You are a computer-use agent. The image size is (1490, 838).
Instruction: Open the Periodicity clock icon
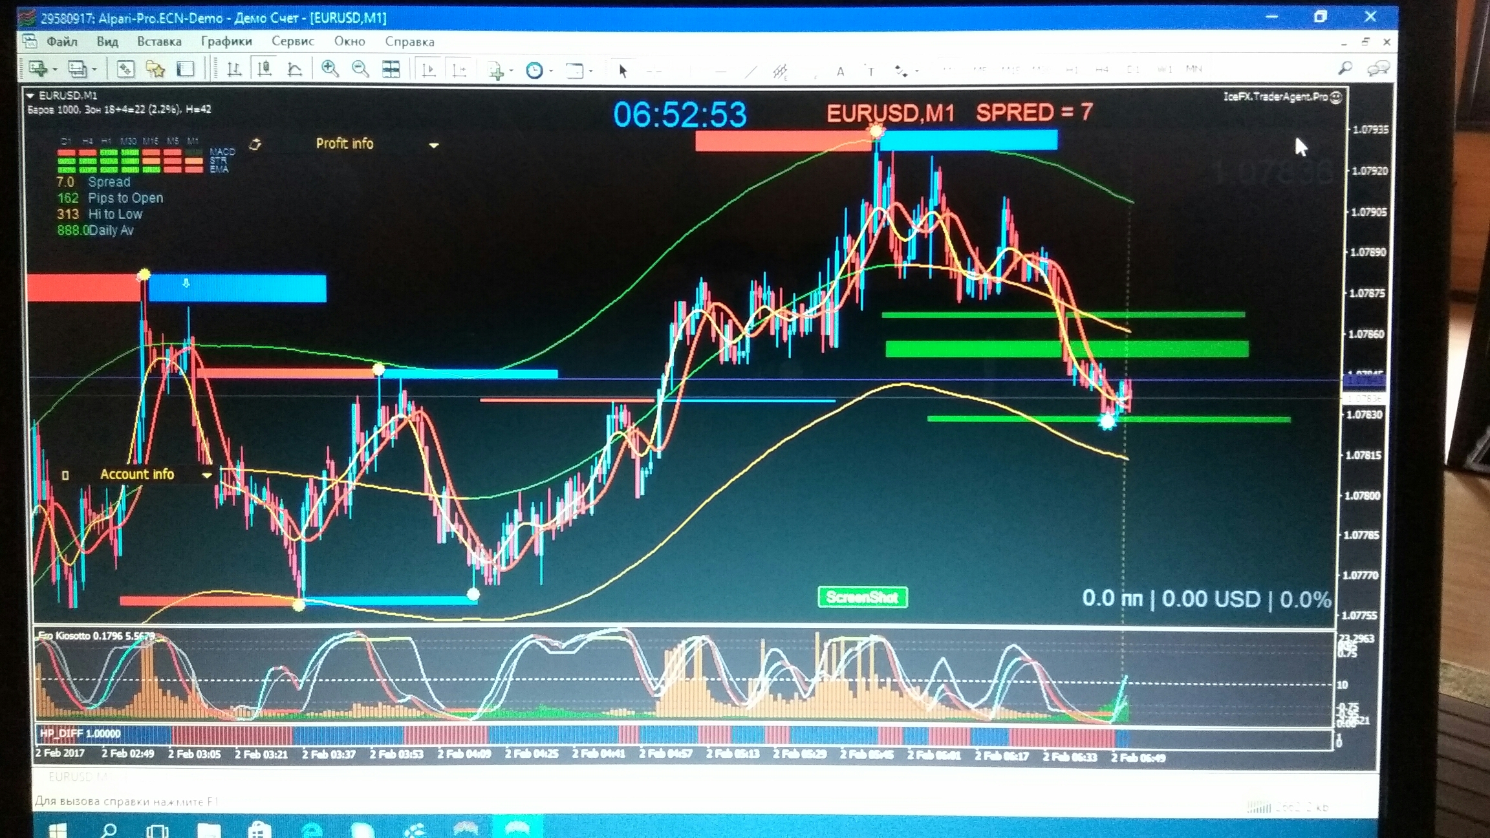point(534,70)
